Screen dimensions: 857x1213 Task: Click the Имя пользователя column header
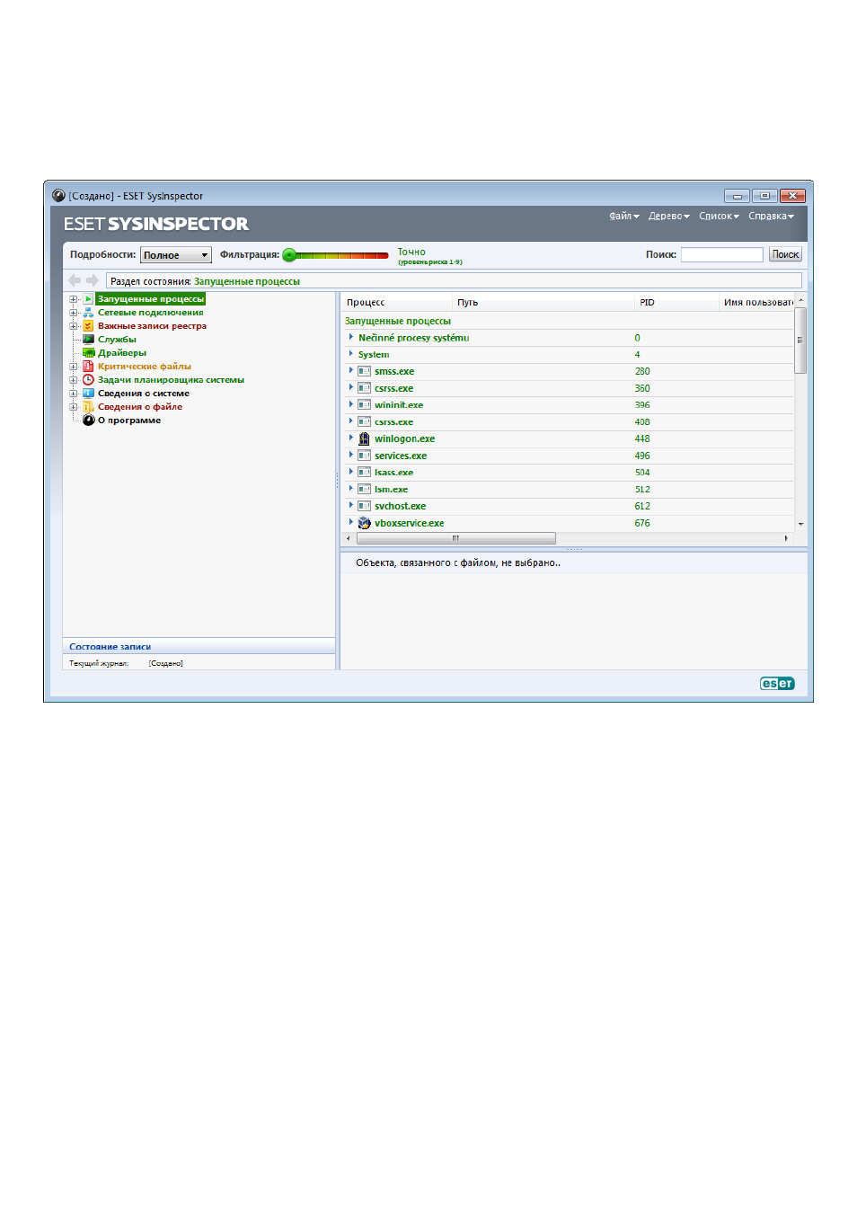[757, 303]
